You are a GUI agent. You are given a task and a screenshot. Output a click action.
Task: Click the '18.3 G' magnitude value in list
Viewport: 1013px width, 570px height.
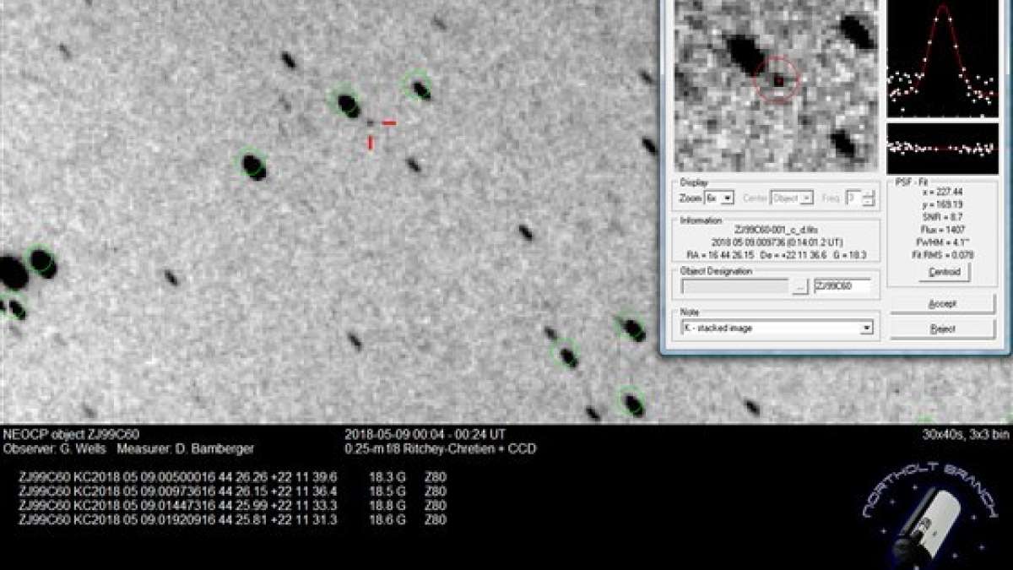coord(387,476)
